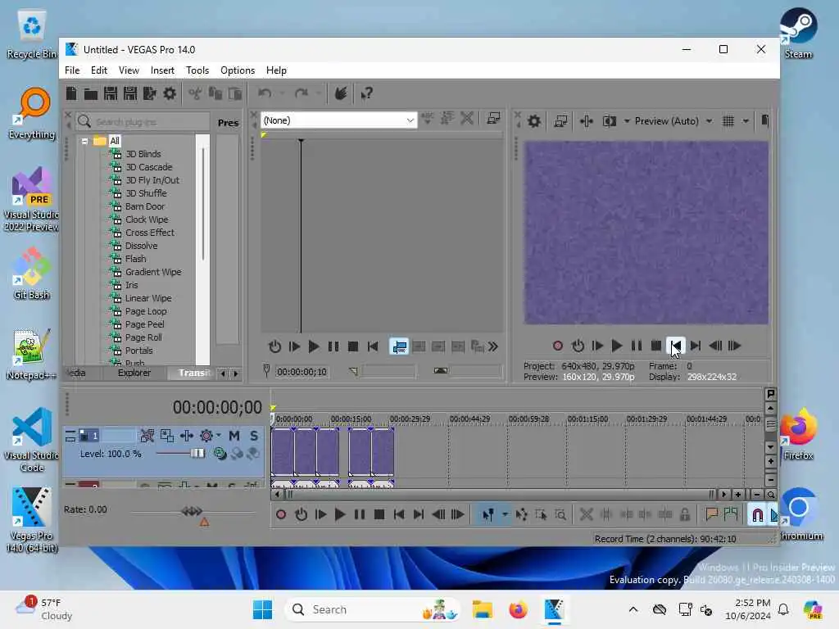Toggle Lock Envelopes to Events padlock
The width and height of the screenshot is (839, 629).
684,514
